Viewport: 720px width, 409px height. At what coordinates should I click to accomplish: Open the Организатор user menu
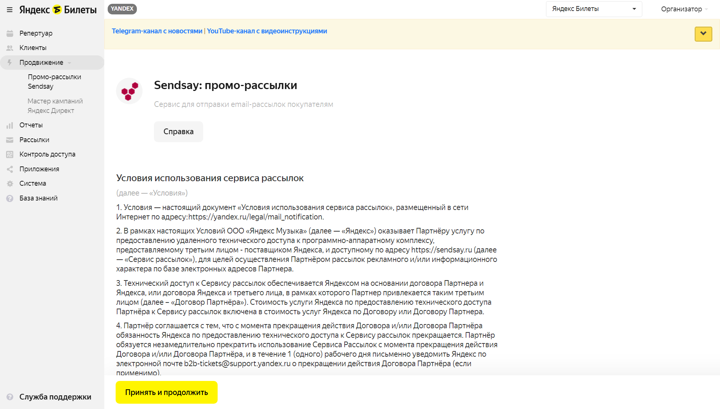click(x=684, y=9)
